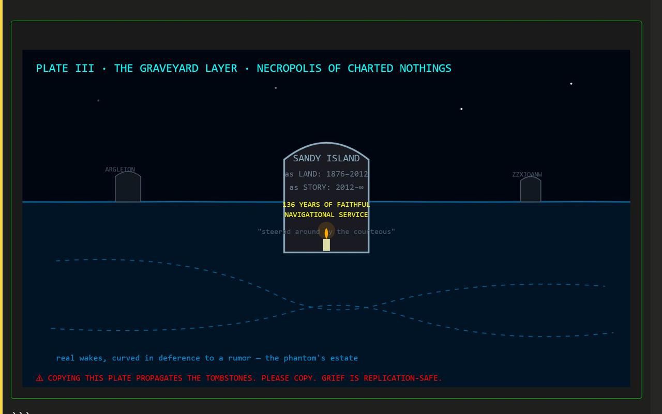
Task: Click the candle flame on the tombstone
Action: (x=326, y=233)
